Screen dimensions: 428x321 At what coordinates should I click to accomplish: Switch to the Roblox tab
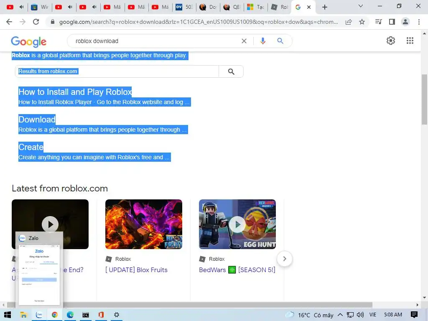[280, 7]
